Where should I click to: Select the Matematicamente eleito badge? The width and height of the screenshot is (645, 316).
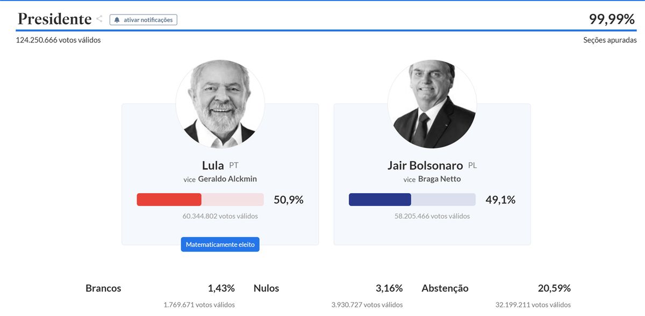pyautogui.click(x=220, y=244)
